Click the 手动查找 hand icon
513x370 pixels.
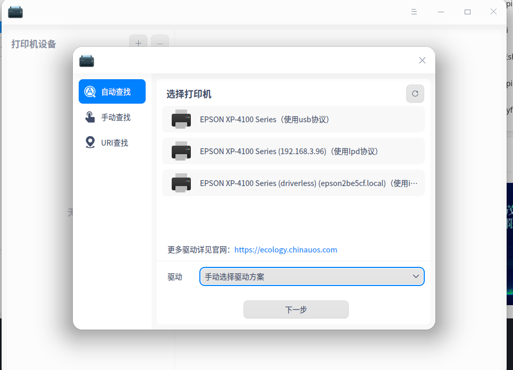tap(90, 117)
